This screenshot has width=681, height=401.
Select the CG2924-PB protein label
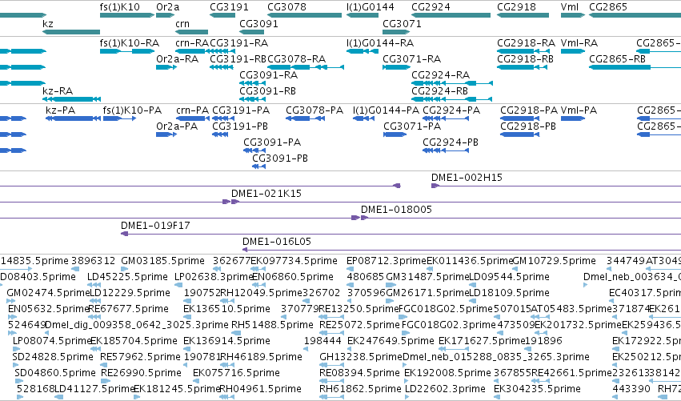tap(451, 142)
